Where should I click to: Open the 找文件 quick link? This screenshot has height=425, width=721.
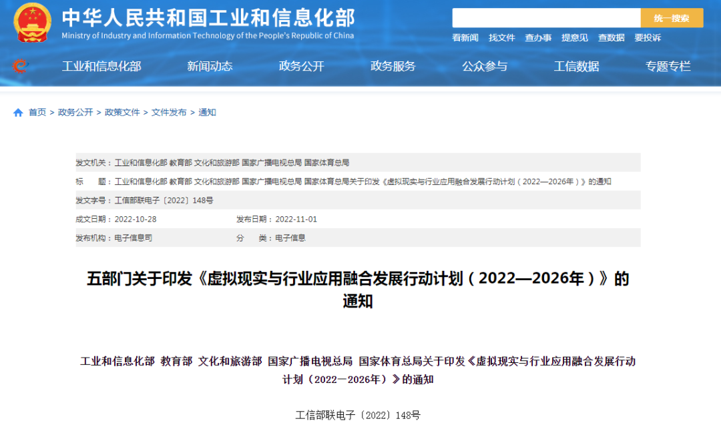(x=502, y=38)
